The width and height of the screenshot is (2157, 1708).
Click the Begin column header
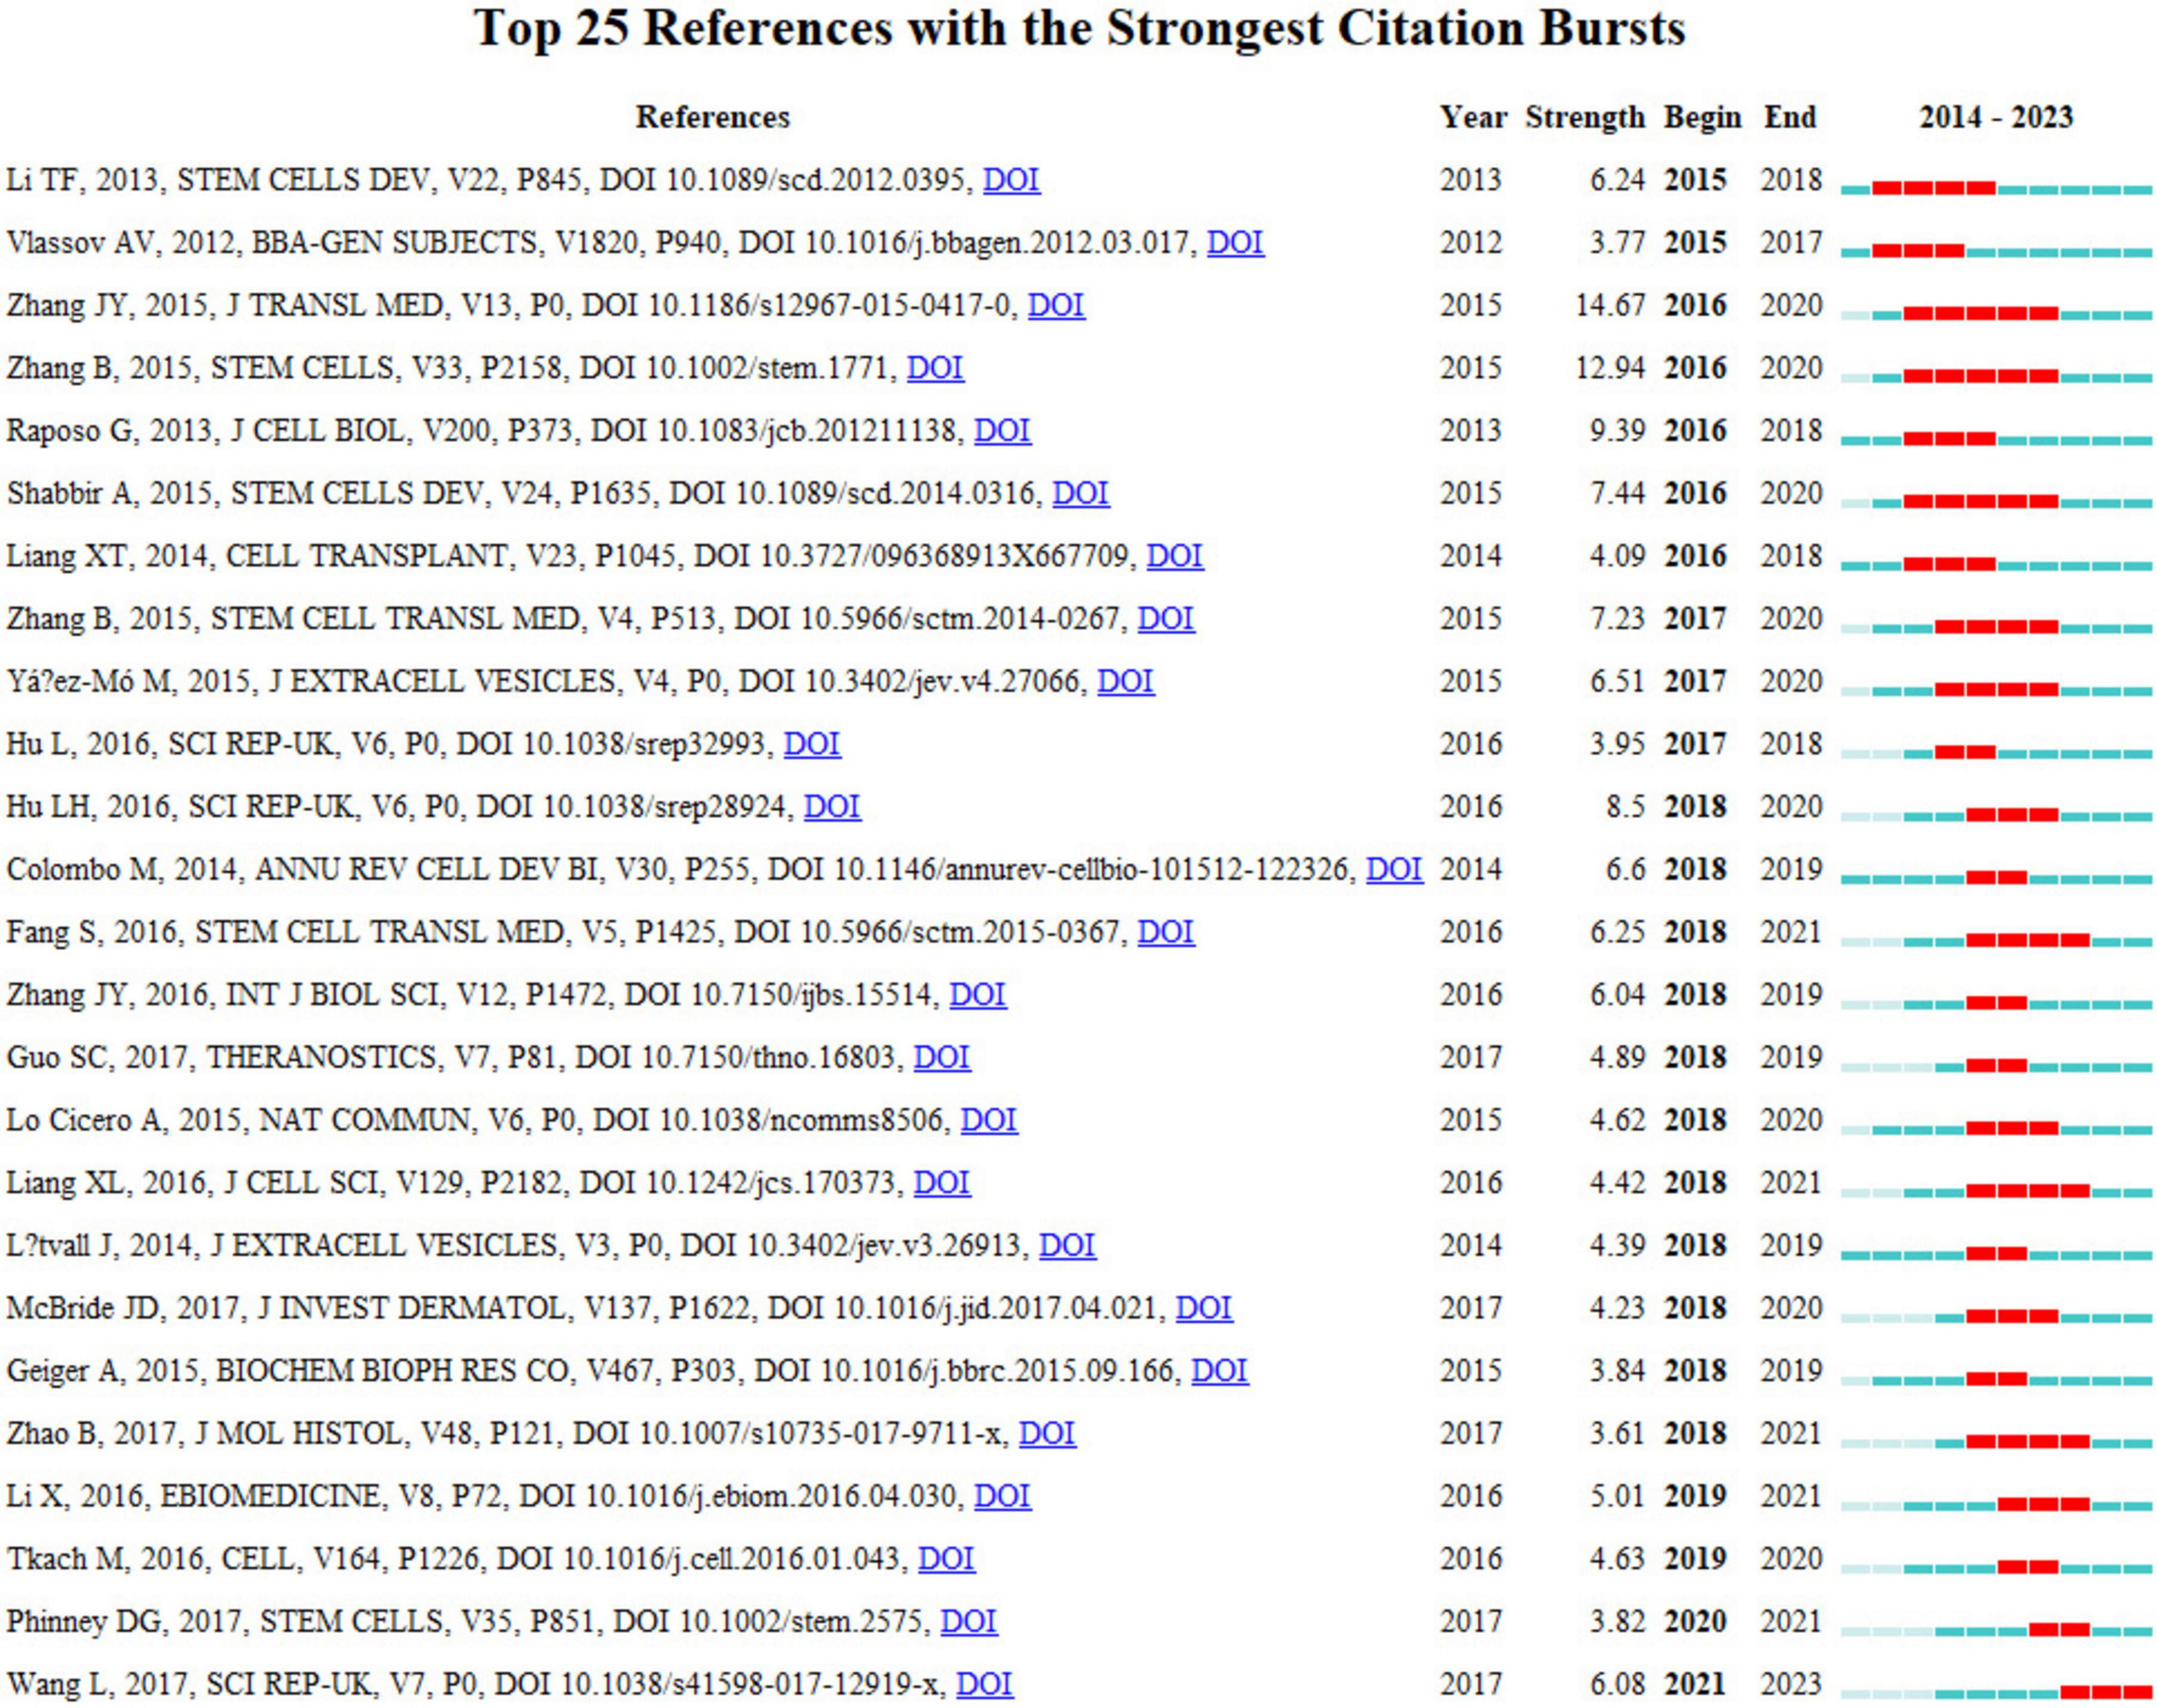pyautogui.click(x=1702, y=117)
